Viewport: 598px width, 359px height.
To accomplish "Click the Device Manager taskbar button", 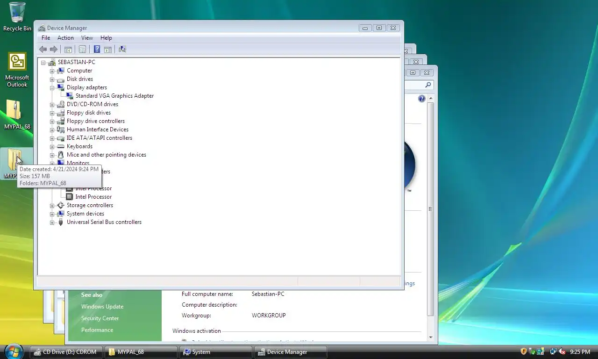I will (290, 352).
